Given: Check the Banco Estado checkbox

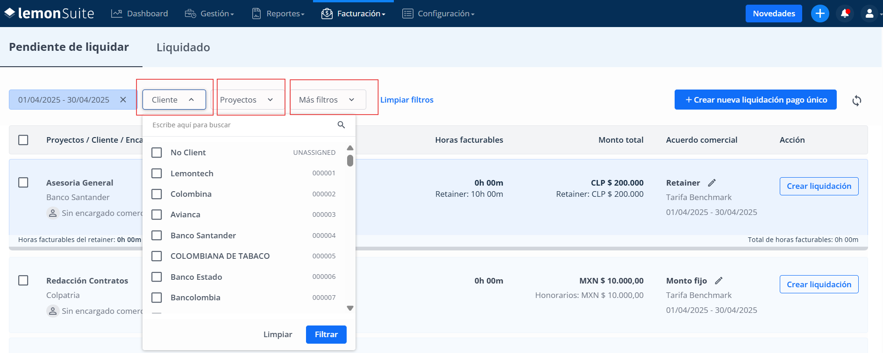Looking at the screenshot, I should pos(157,277).
